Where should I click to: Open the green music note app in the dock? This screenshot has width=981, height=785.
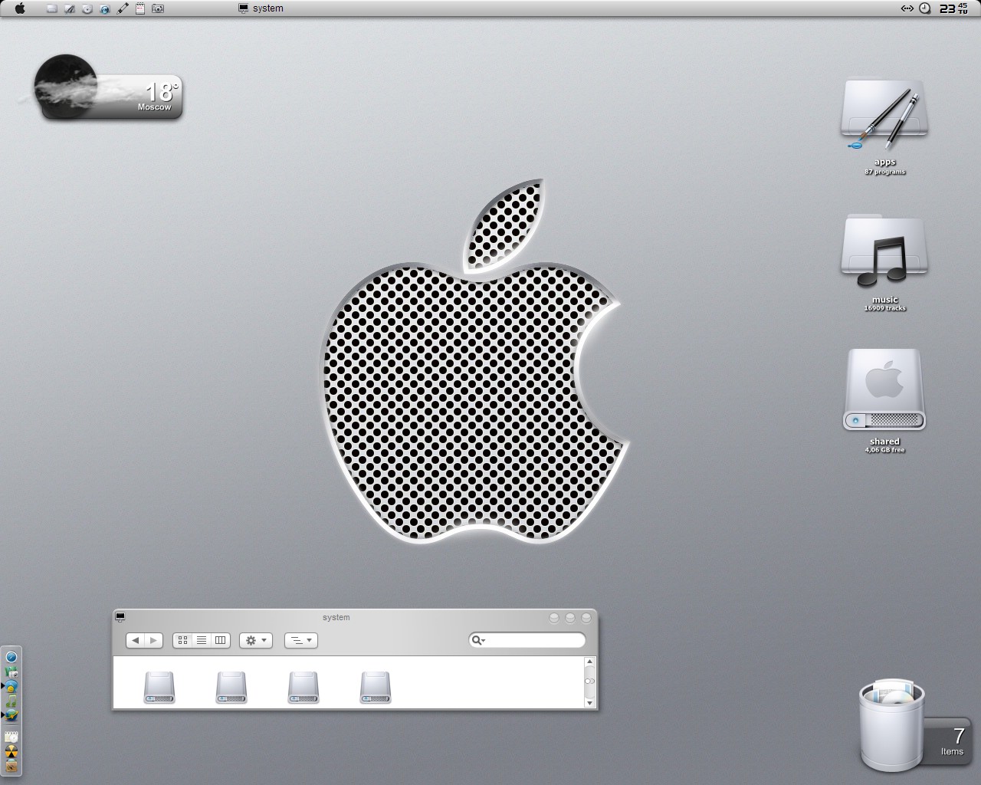tap(11, 701)
